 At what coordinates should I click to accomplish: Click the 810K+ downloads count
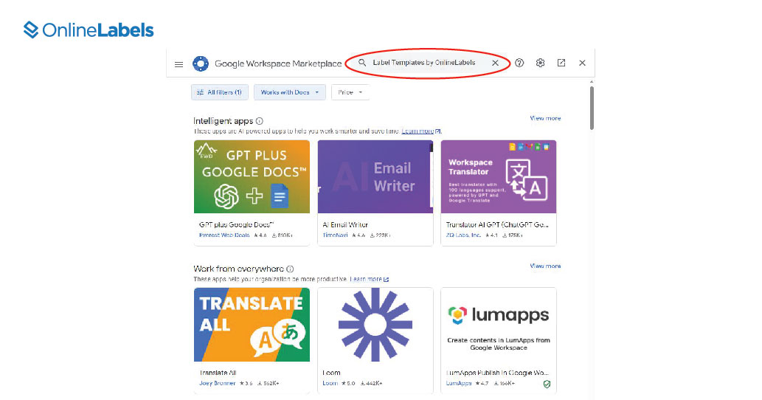tap(283, 235)
